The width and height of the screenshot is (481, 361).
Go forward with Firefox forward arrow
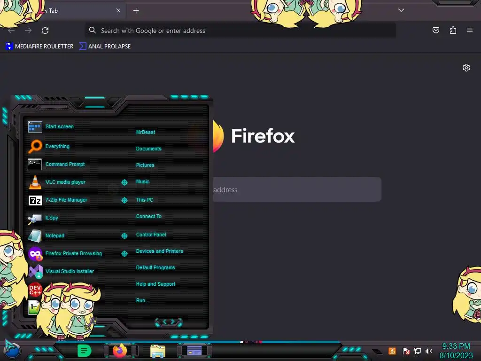point(28,31)
